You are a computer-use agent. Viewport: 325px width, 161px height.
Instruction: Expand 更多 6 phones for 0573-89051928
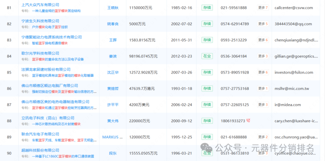pos(263,72)
